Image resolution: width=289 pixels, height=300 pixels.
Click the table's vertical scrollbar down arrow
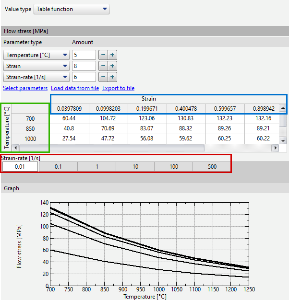pyautogui.click(x=283, y=139)
